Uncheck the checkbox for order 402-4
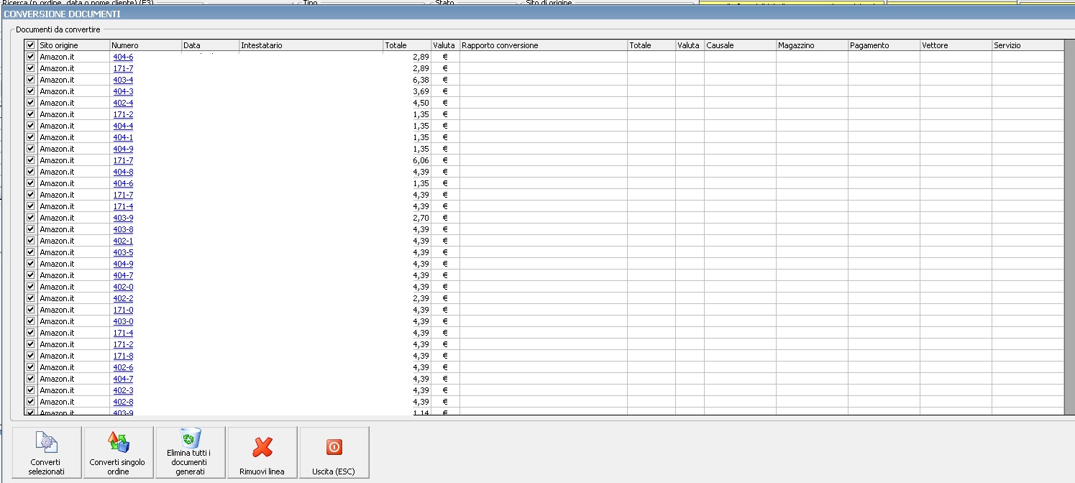Viewport: 1075px width, 483px height. 30,103
